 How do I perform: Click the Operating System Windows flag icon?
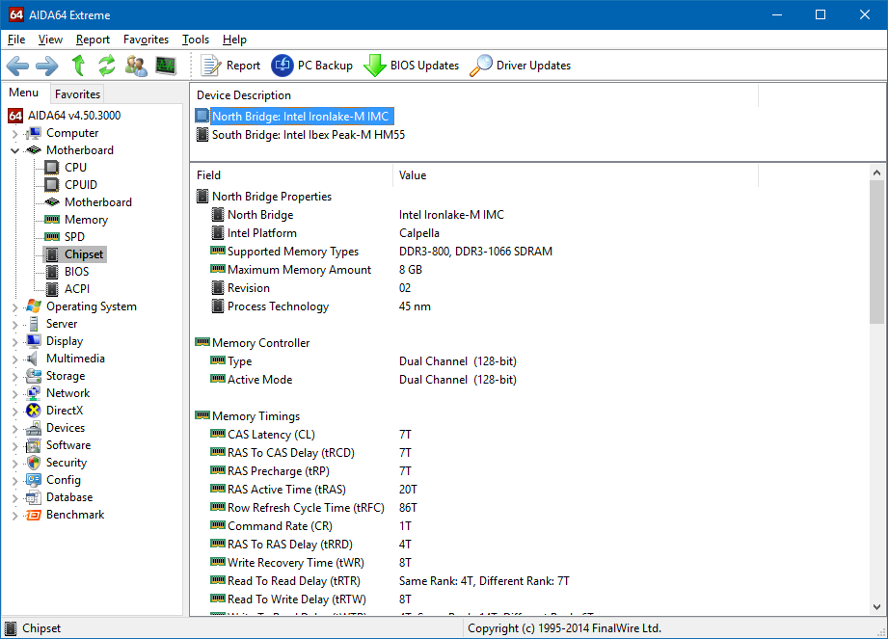point(34,306)
